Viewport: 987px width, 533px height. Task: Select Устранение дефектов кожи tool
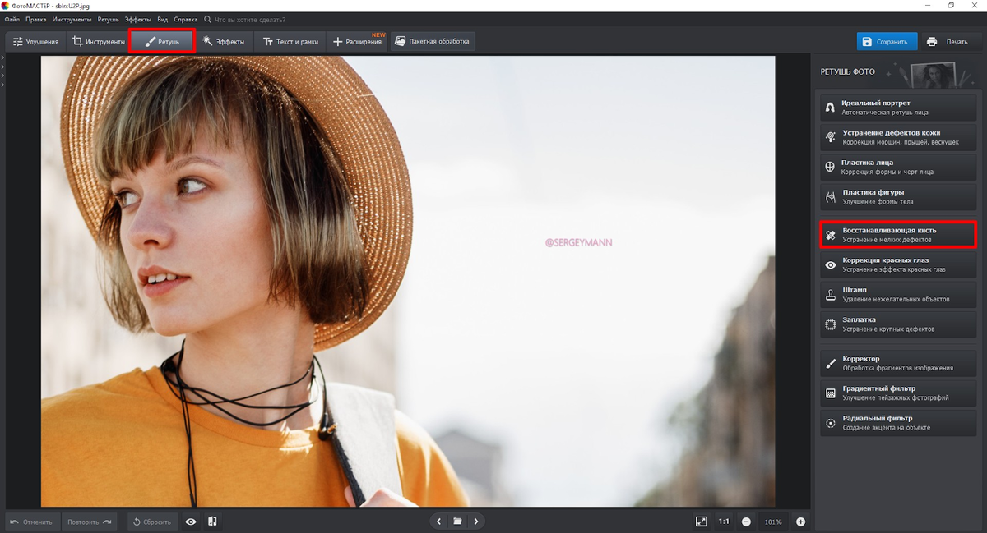(x=897, y=137)
